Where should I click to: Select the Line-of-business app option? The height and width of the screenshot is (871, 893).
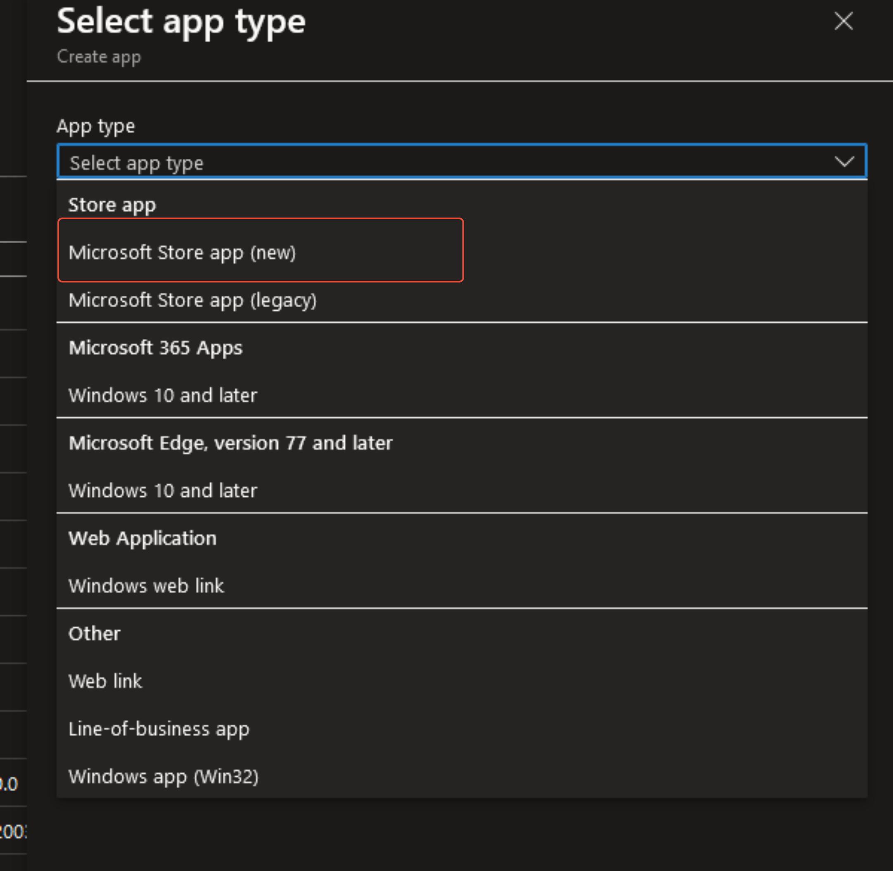(x=159, y=729)
